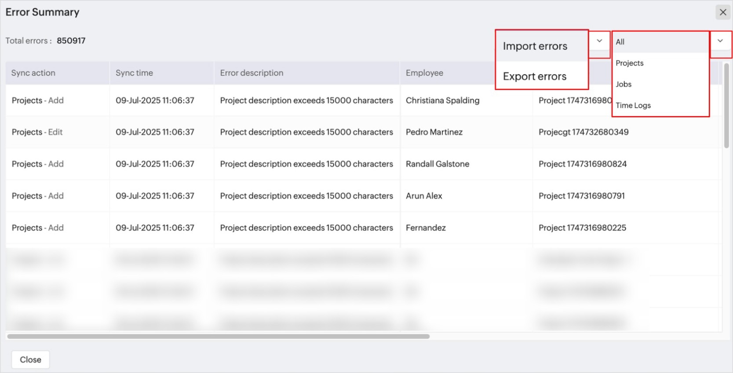Choose Projects in module filter list
The image size is (733, 373).
630,63
